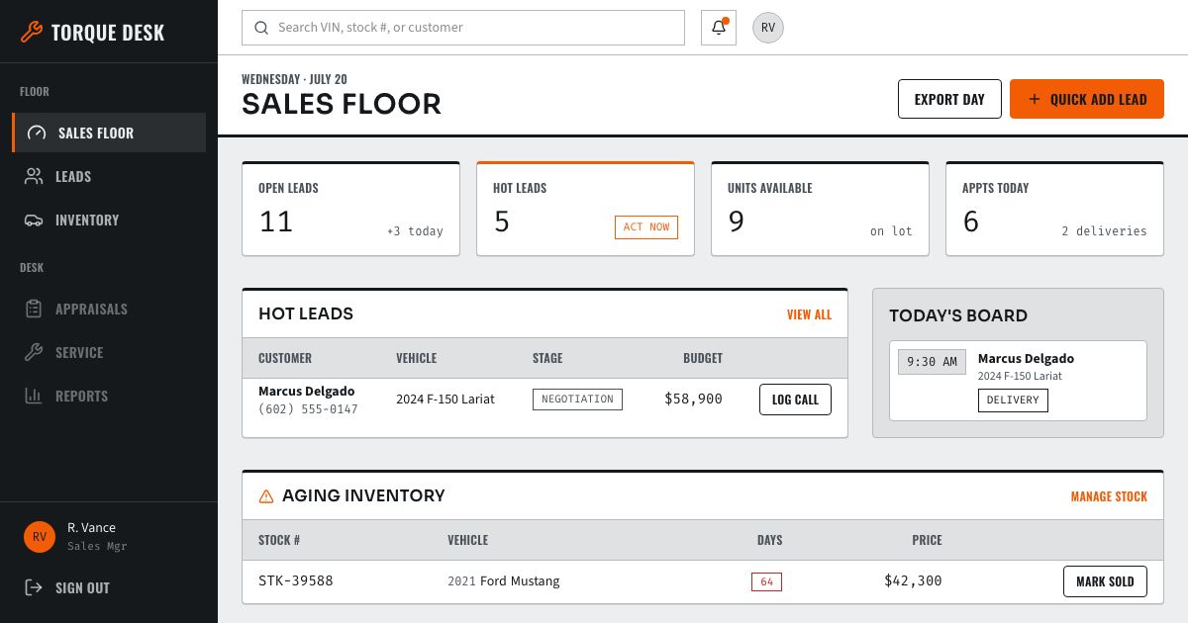The image size is (1188, 623).
Task: Click the Sign Out arrow icon
Action: tap(34, 587)
